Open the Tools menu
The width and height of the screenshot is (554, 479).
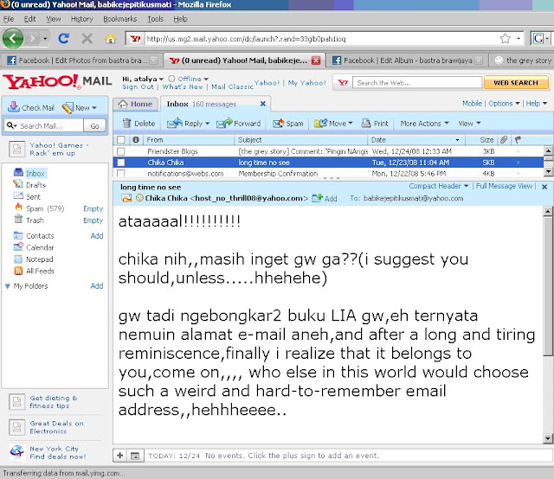click(155, 19)
